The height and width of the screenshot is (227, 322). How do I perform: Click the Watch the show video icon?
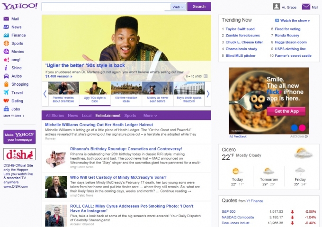pos(277,20)
